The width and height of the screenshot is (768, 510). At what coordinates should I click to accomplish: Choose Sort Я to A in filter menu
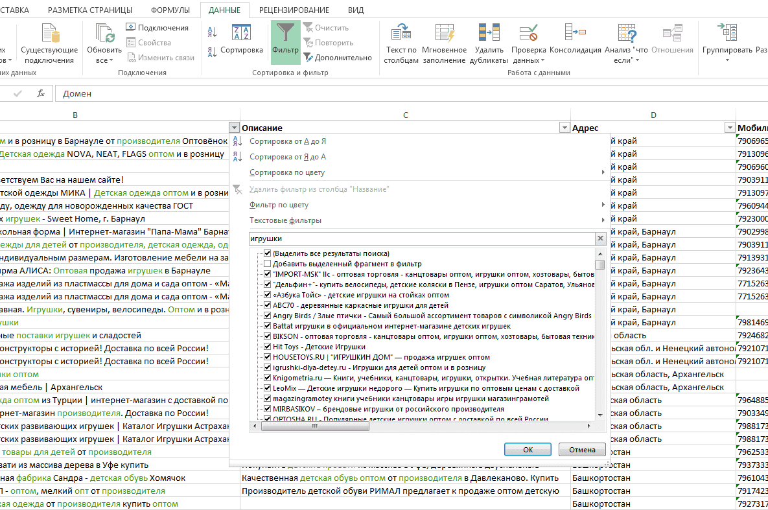coord(288,157)
